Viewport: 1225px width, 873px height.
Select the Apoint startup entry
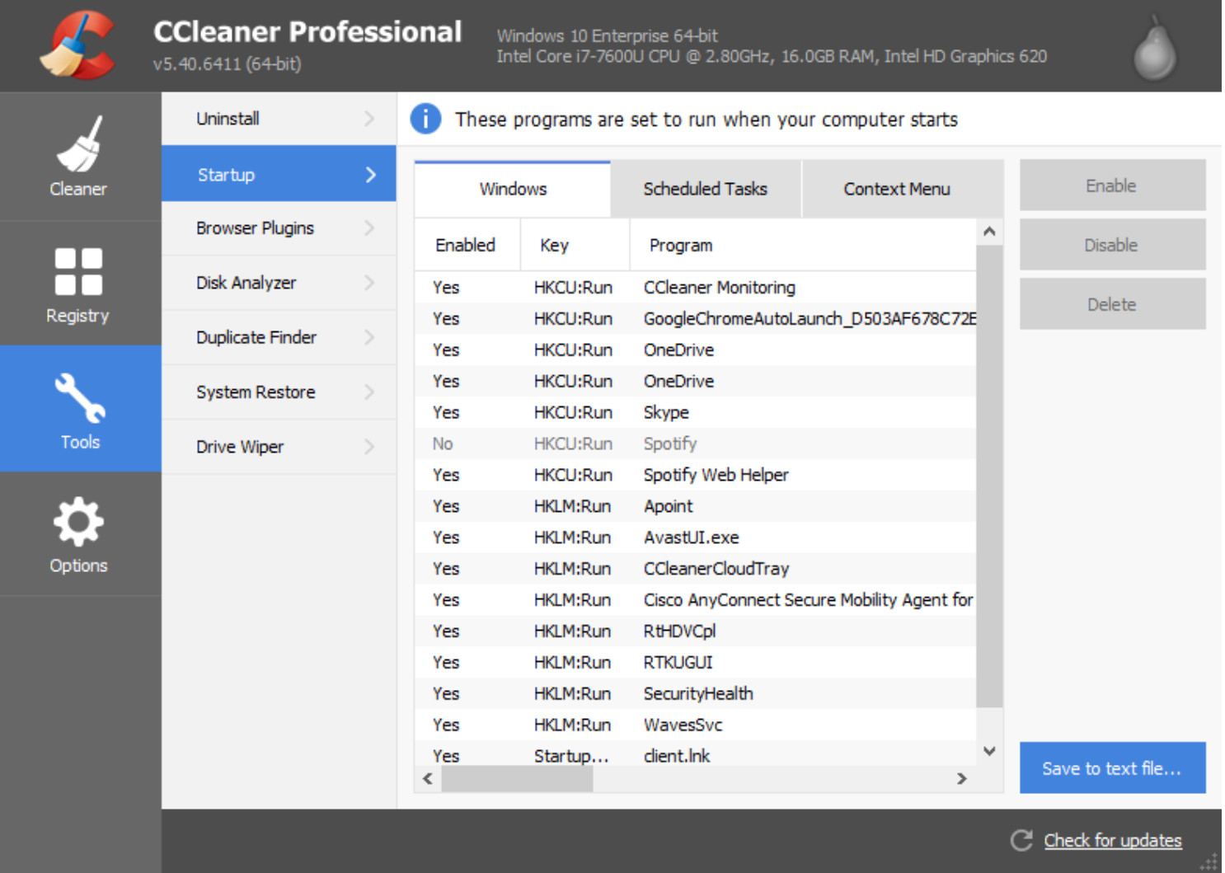coord(696,506)
